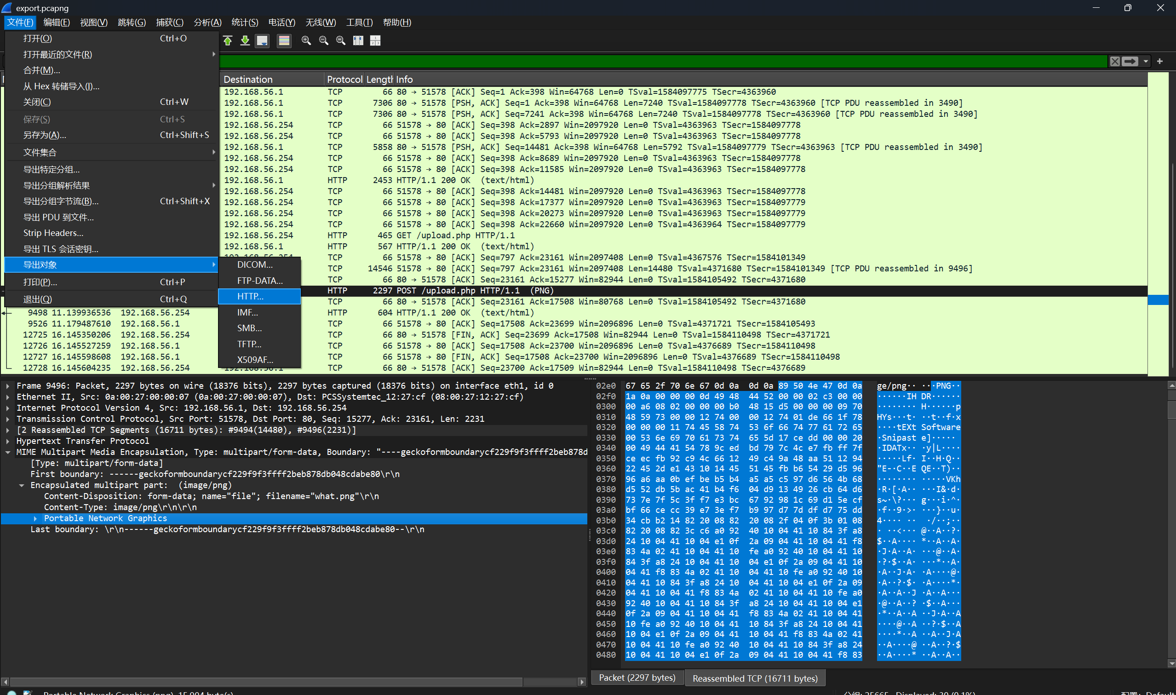Click inside the green display filter field
Image resolution: width=1176 pixels, height=695 pixels.
662,61
